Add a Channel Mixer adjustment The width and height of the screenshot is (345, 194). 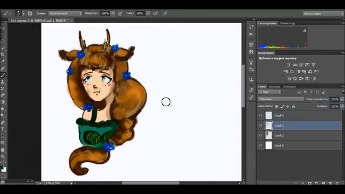310,72
